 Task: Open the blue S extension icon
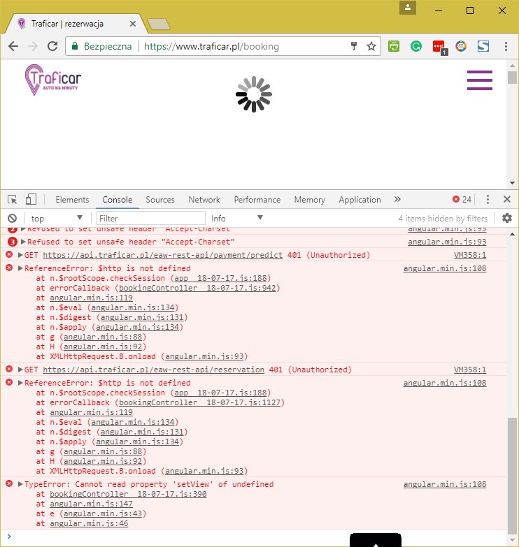(483, 46)
